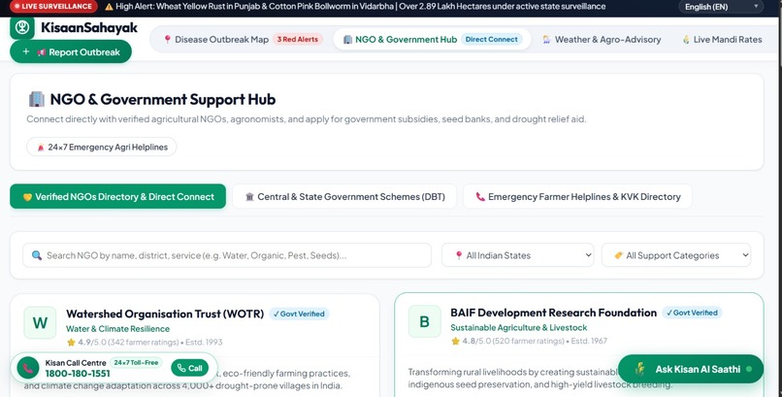The height and width of the screenshot is (397, 782).
Task: Click the green Call button
Action: coord(189,368)
